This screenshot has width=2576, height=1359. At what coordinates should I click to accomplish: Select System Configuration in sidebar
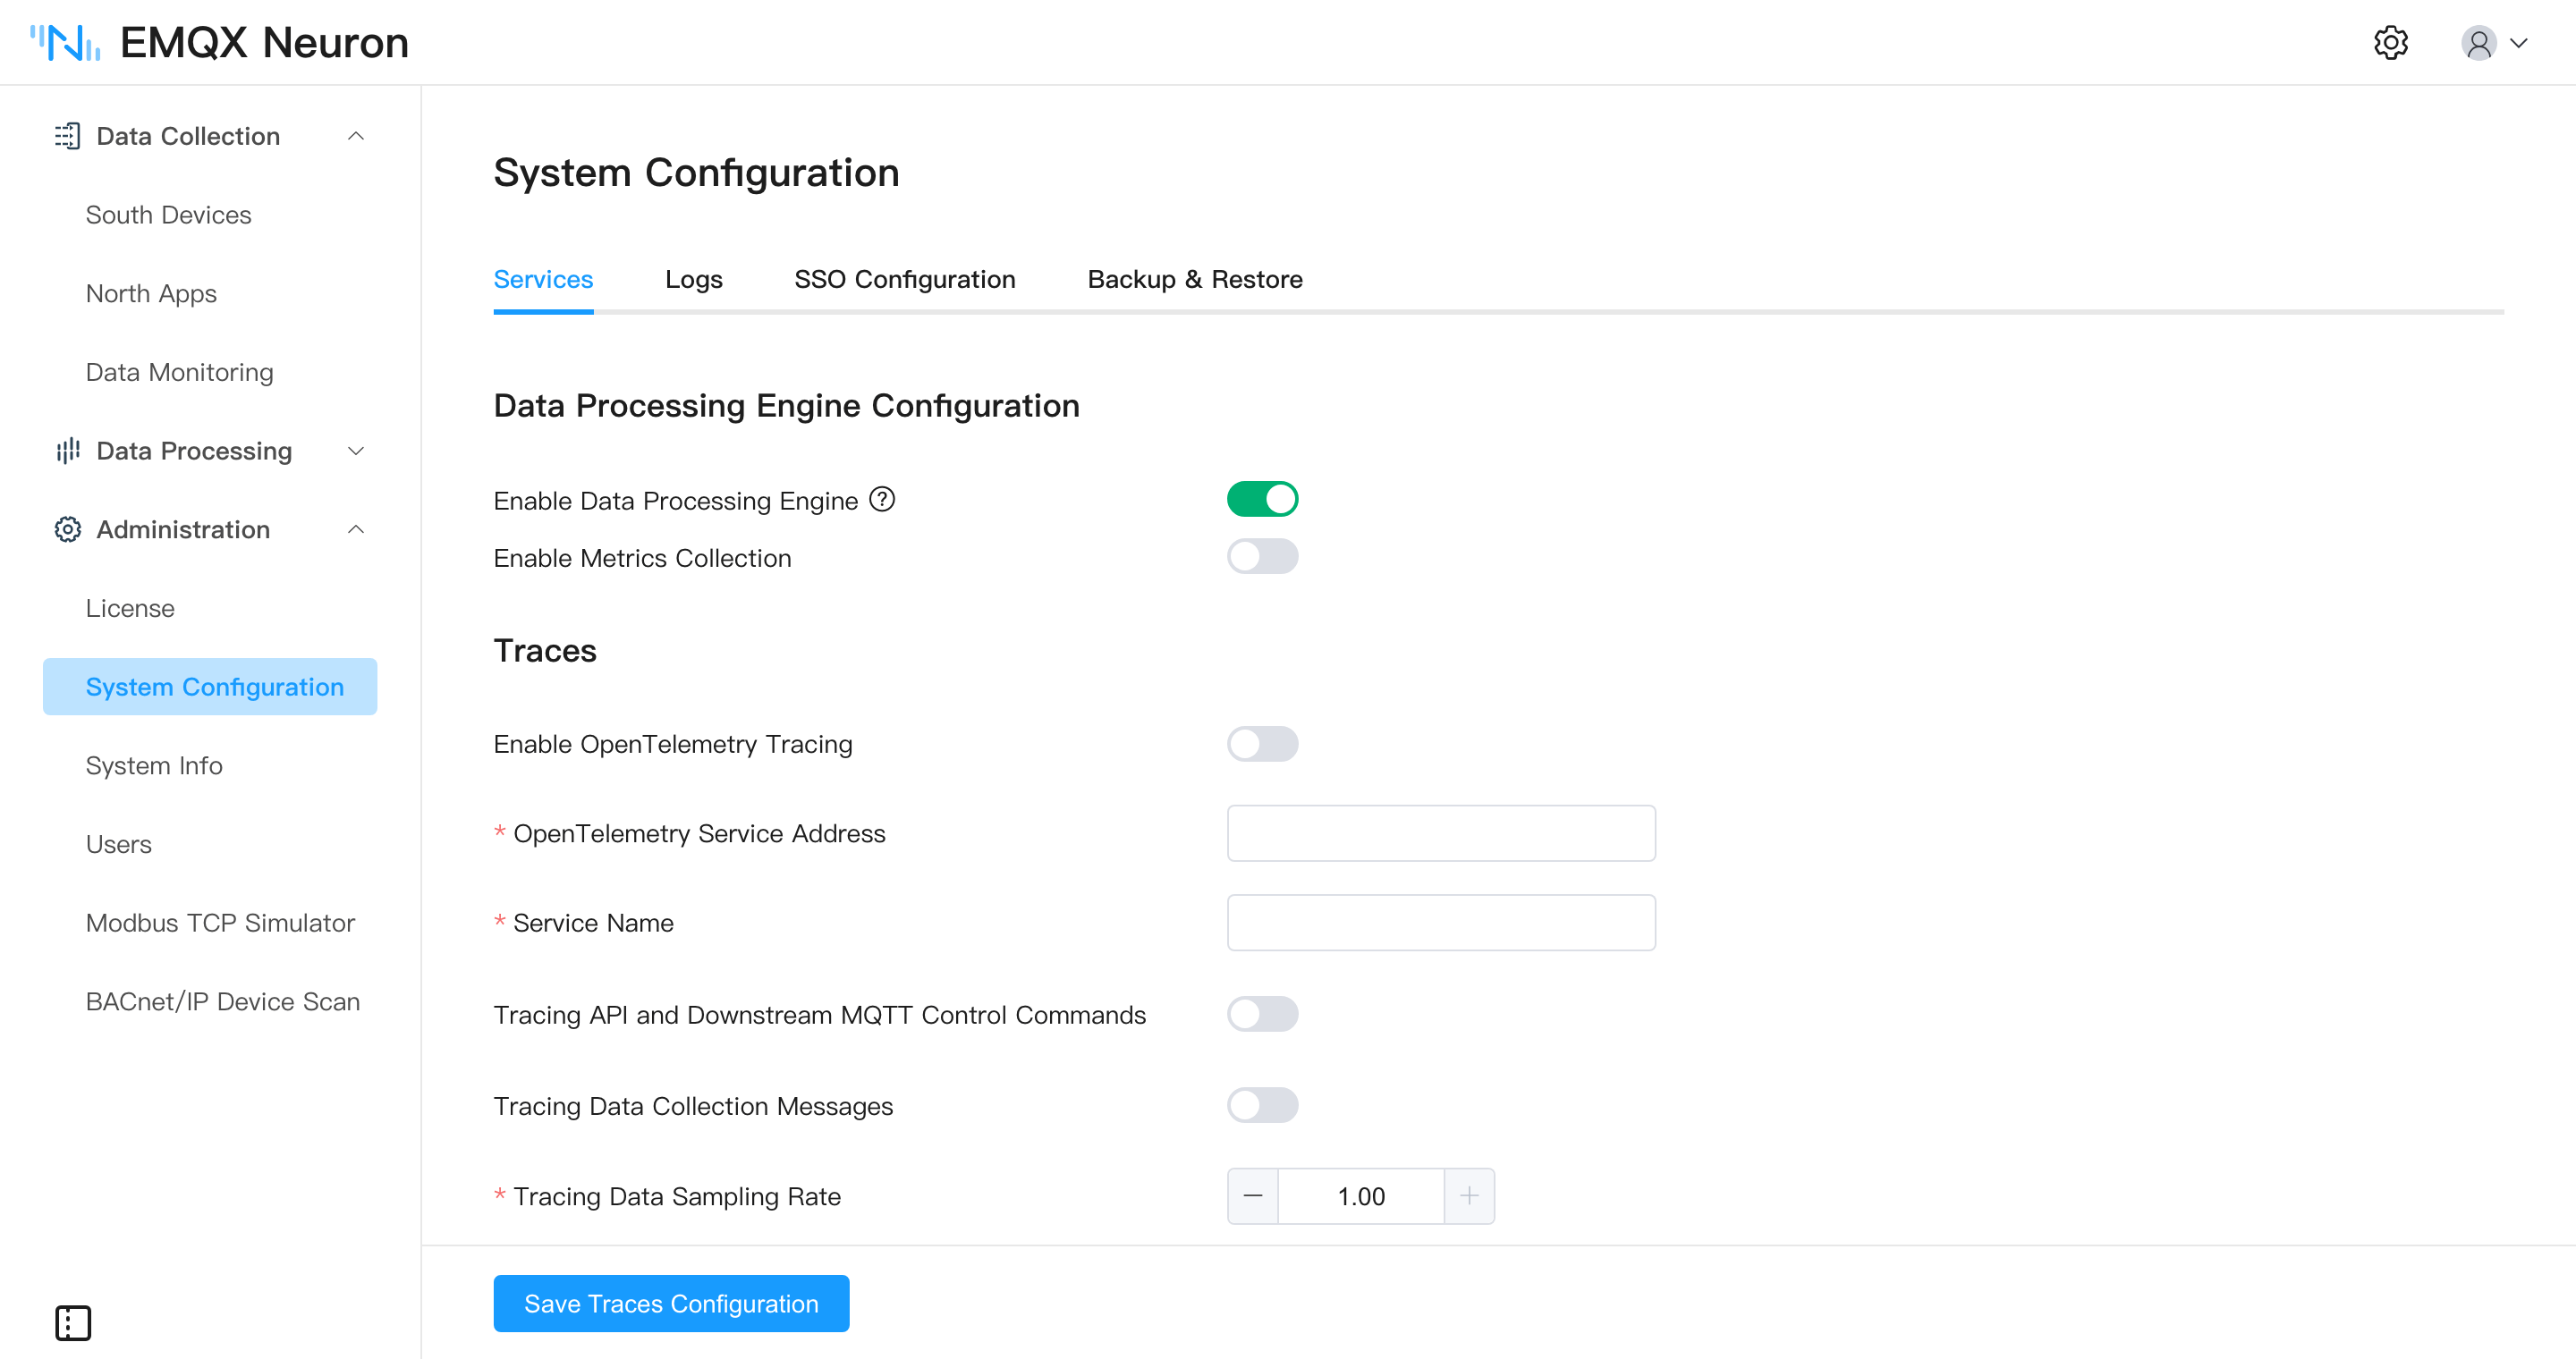click(x=210, y=687)
